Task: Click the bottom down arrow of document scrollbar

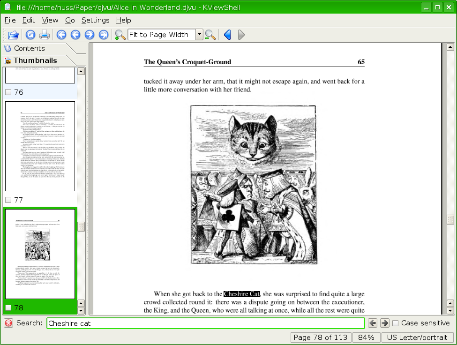Action: pos(450,311)
